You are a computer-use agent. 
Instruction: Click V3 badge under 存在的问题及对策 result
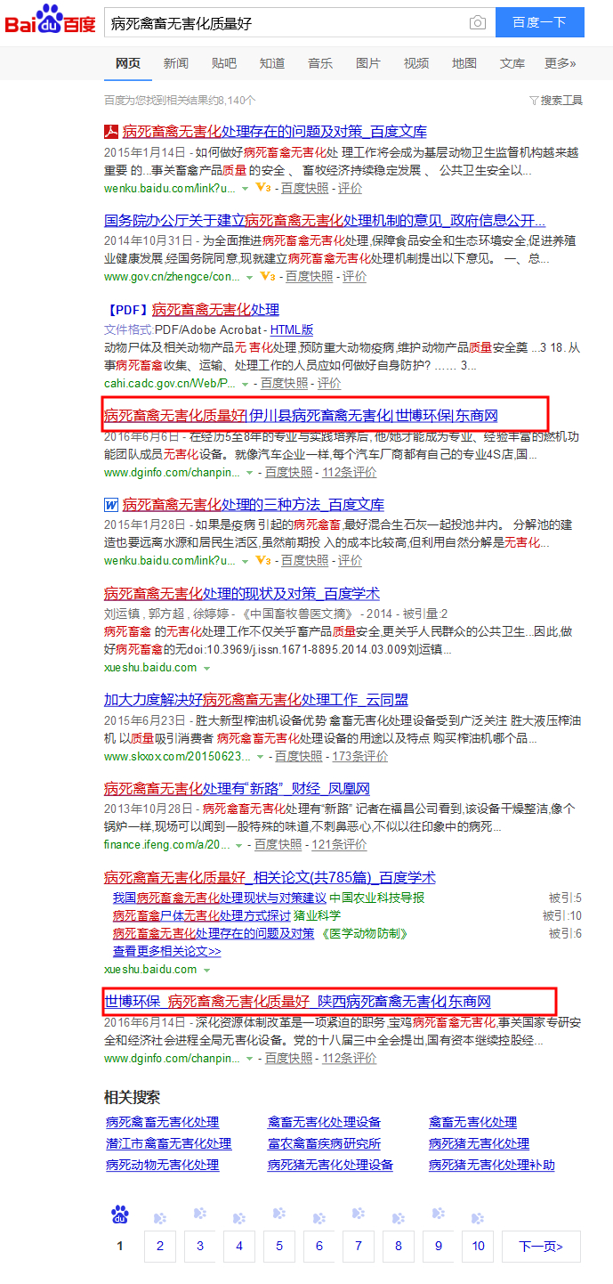(262, 188)
